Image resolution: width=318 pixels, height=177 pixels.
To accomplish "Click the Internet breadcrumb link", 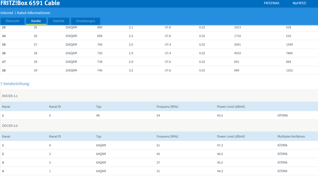I will (7, 13).
